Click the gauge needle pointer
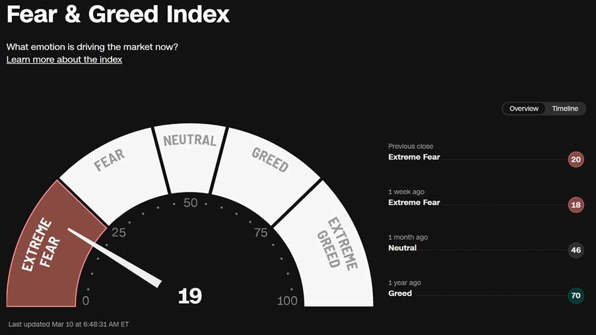The height and width of the screenshot is (335, 596). tap(115, 259)
